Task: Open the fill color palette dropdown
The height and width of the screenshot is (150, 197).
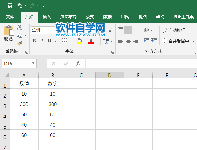Action: (x=85, y=41)
